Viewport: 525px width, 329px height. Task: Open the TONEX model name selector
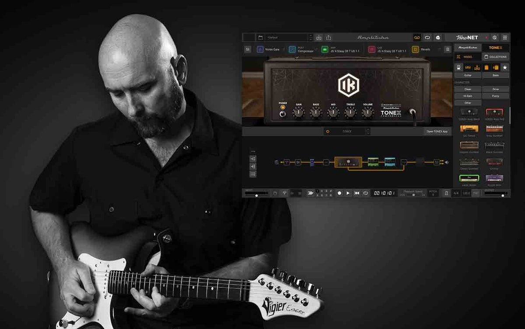pyautogui.click(x=347, y=131)
